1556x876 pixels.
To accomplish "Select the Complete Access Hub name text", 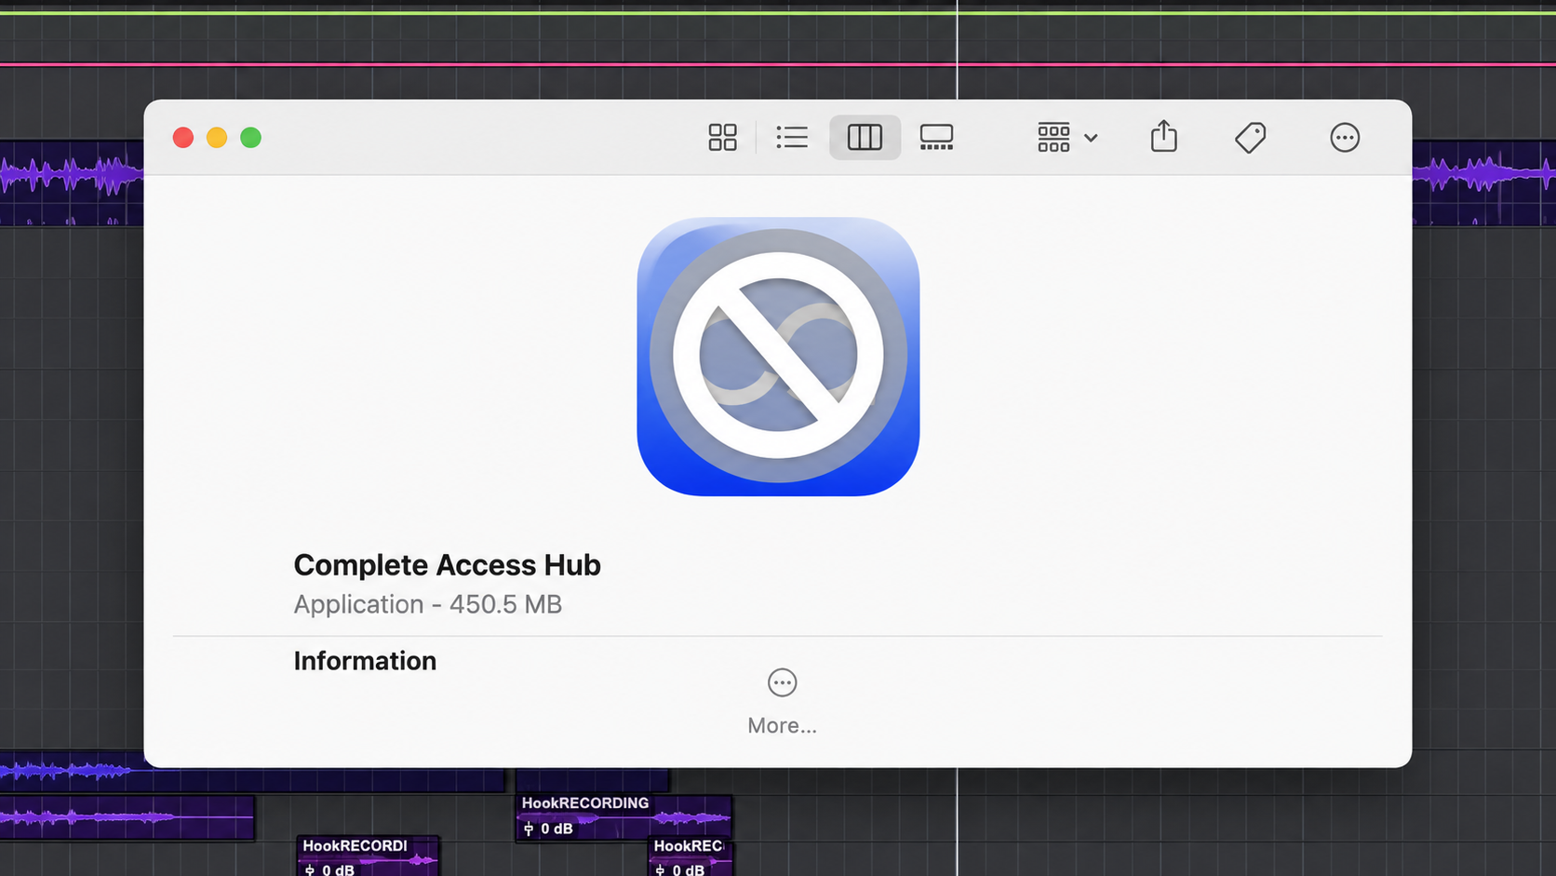I will (x=447, y=565).
